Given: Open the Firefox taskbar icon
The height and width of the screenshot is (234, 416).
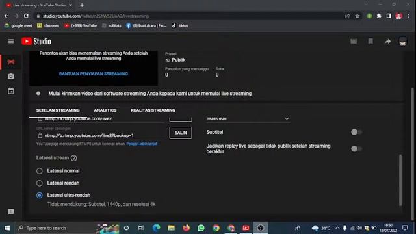Looking at the screenshot, I should coord(187,228).
